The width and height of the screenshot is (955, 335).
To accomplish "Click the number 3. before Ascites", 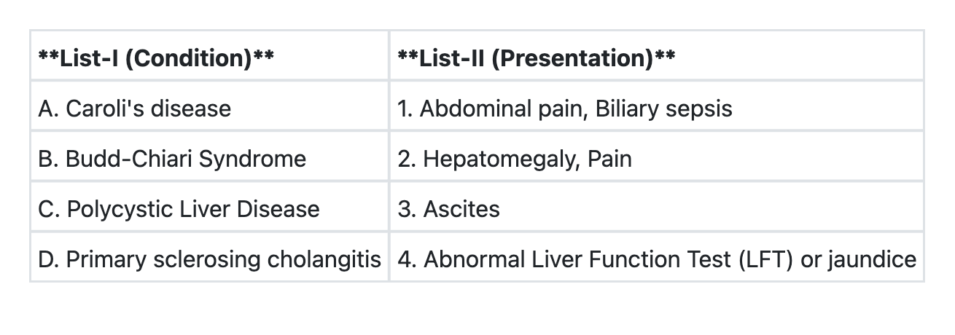I will pos(407,209).
